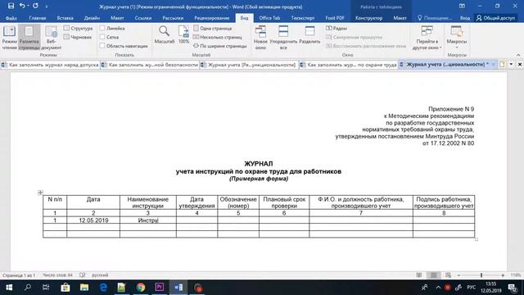Click Arrange all (Упорядочить все)
This screenshot has width=524, height=295.
pos(283,38)
